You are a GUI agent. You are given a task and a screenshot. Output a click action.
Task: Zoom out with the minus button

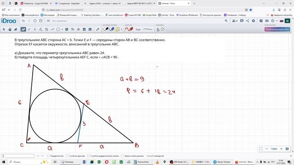[x=266, y=148]
